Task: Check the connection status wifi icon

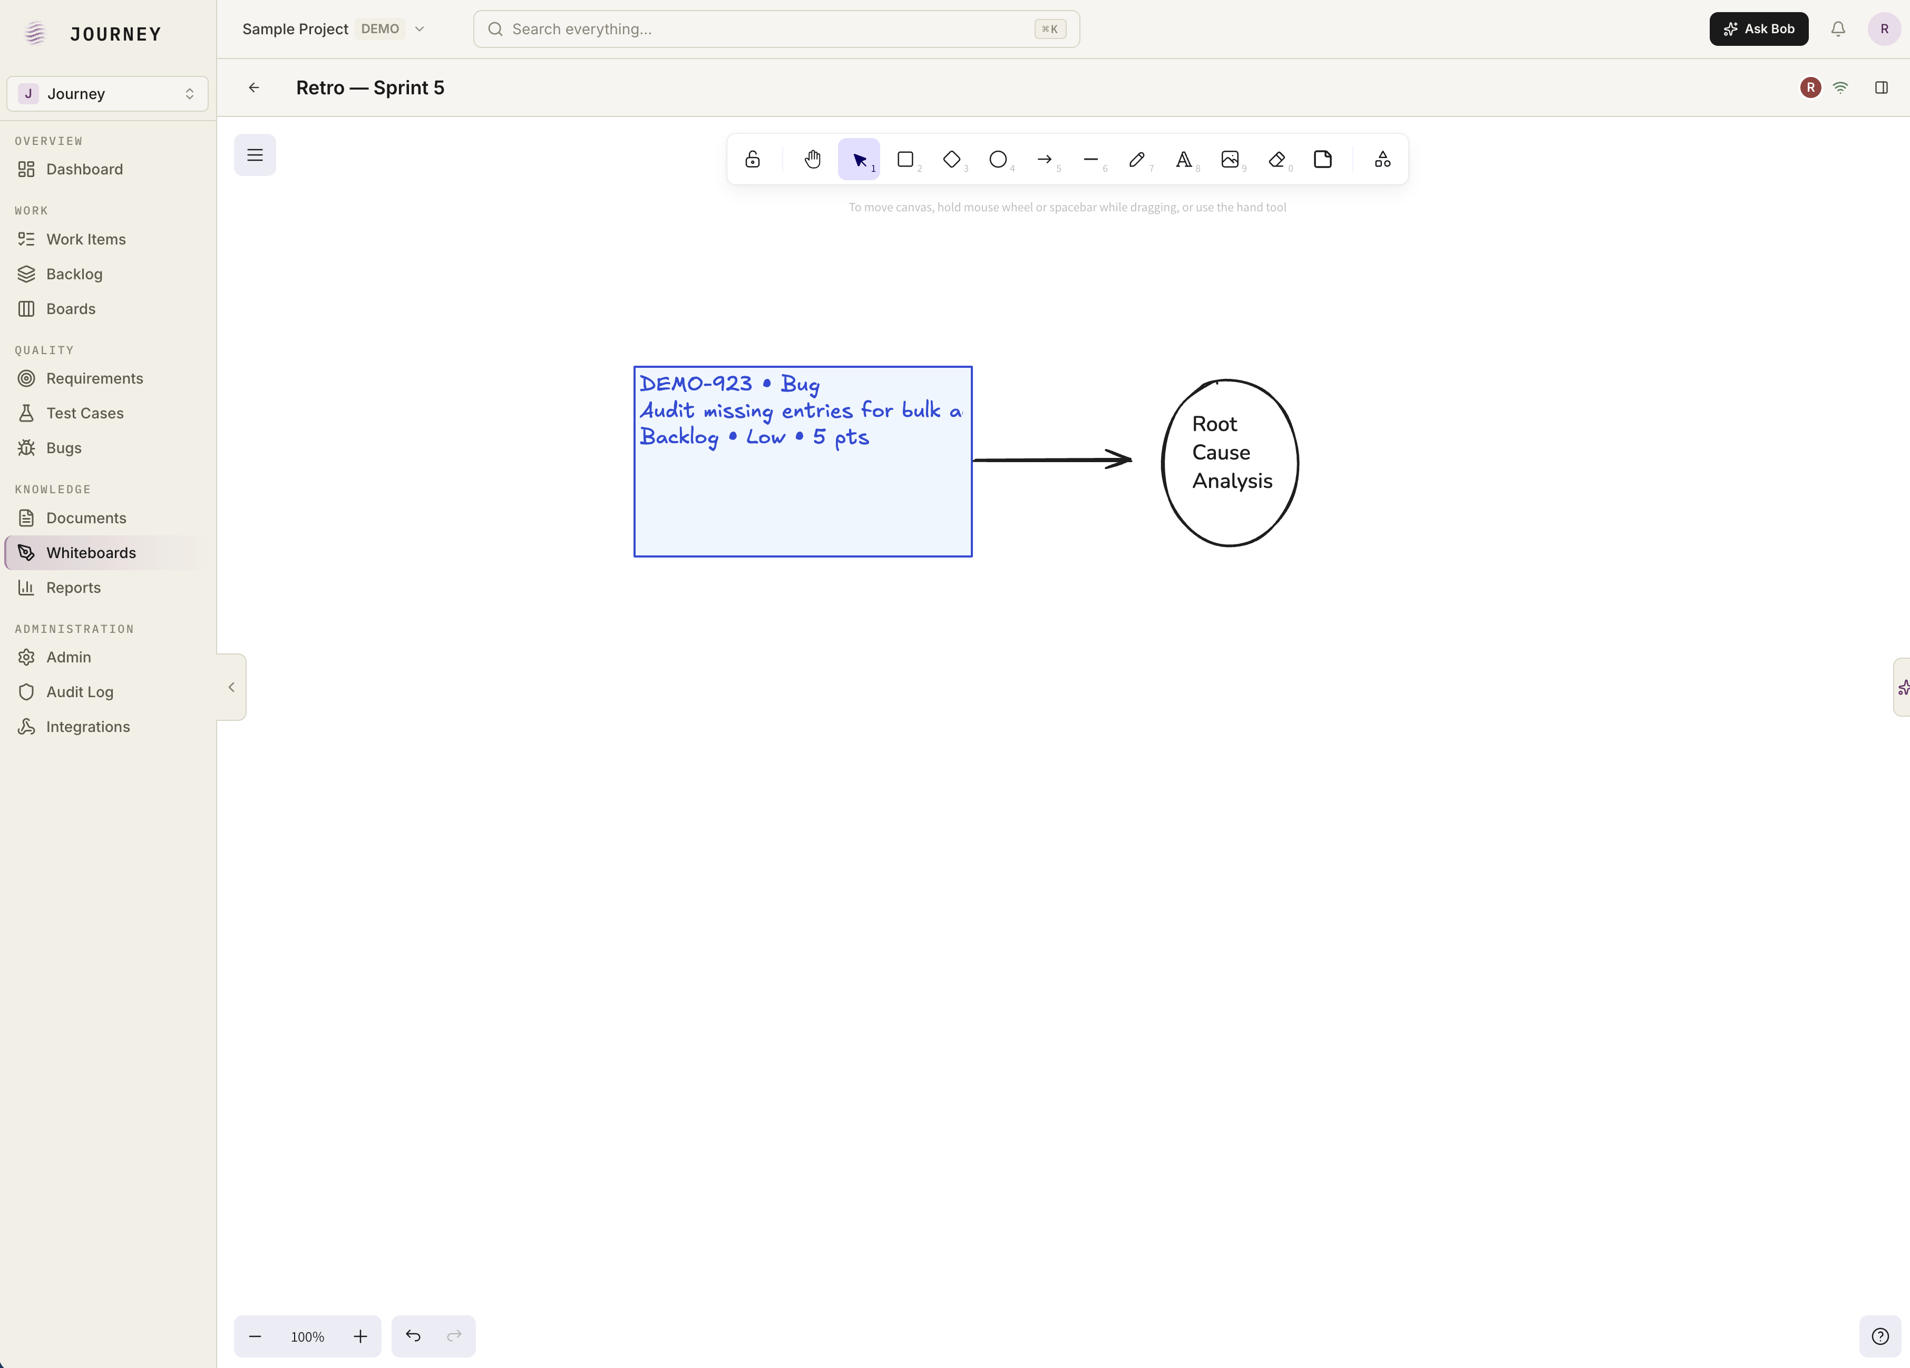Action: (x=1841, y=87)
